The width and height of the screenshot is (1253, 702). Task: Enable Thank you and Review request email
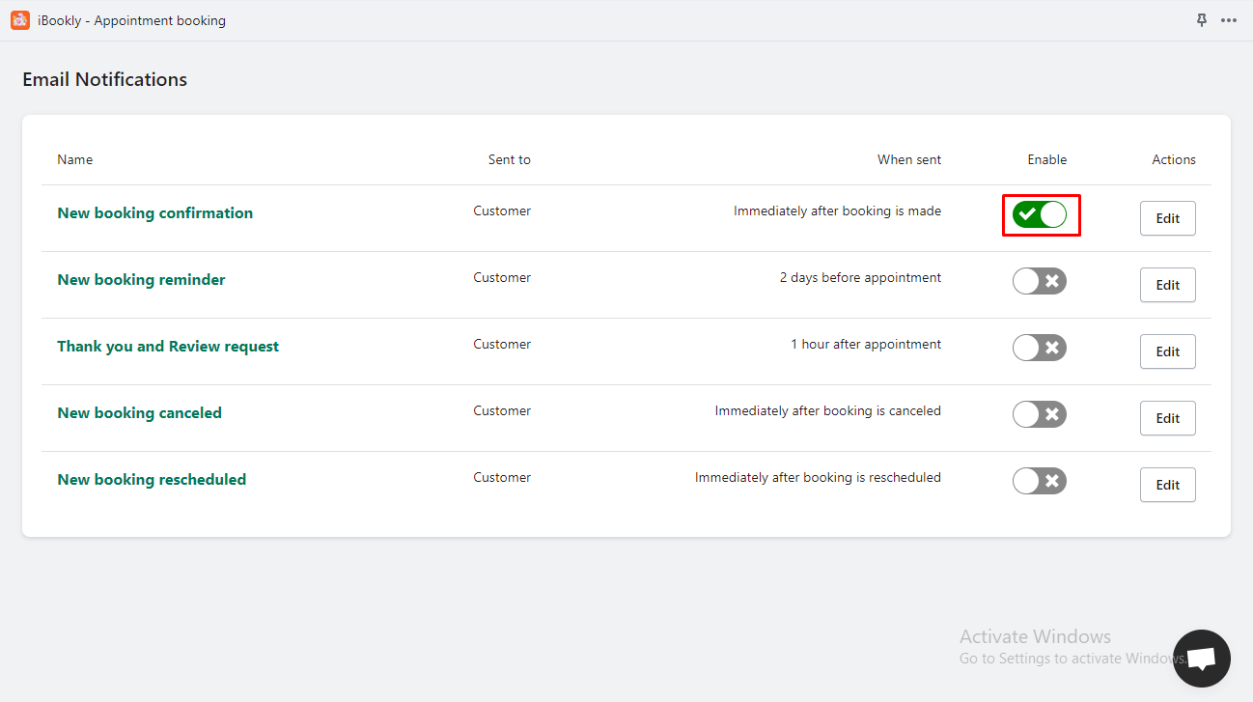point(1040,348)
